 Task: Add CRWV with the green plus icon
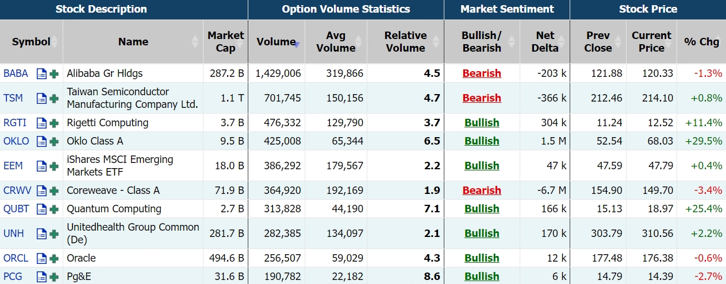pos(54,190)
